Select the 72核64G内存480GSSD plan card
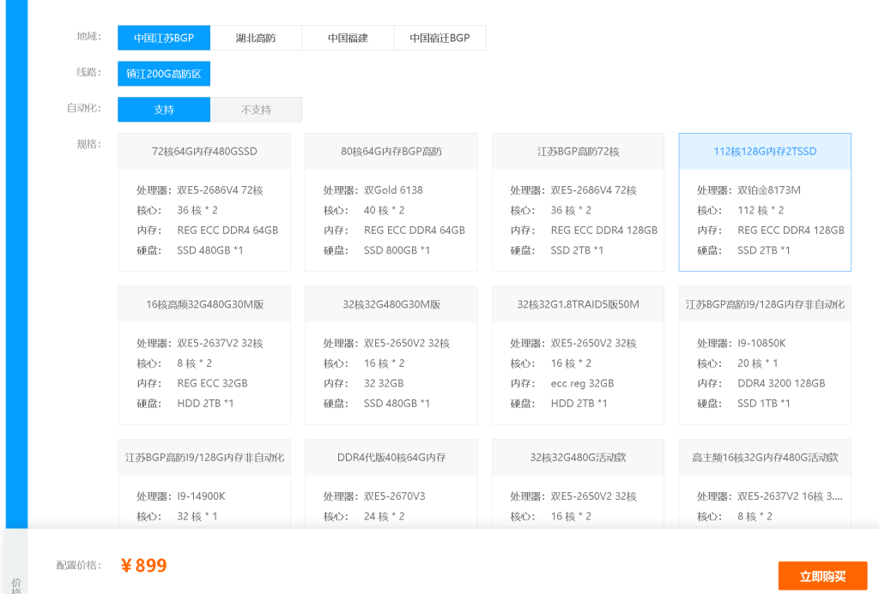This screenshot has width=879, height=594. click(204, 202)
